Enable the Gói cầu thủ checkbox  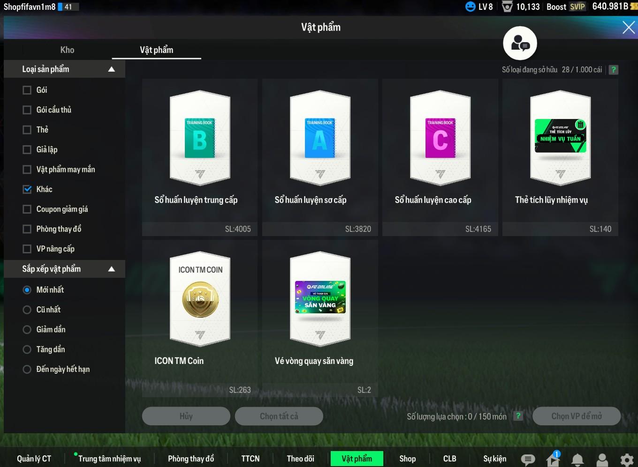coord(27,110)
